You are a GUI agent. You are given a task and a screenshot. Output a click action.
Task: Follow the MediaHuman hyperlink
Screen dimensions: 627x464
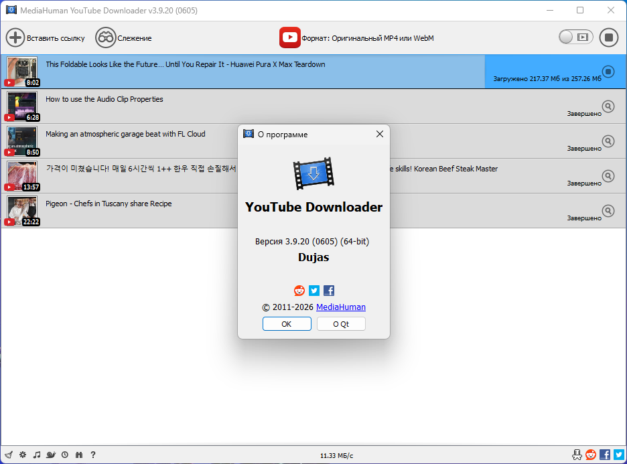[x=341, y=307]
